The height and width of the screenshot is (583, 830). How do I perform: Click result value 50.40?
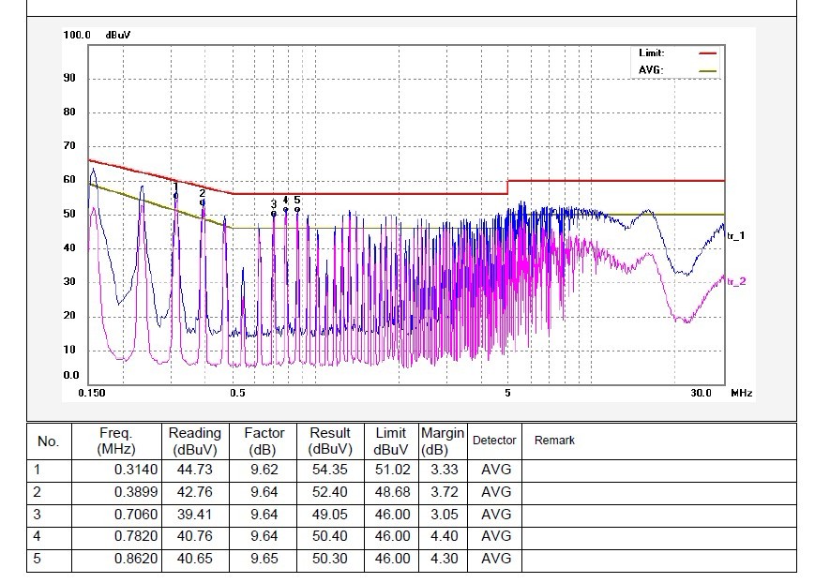(330, 536)
